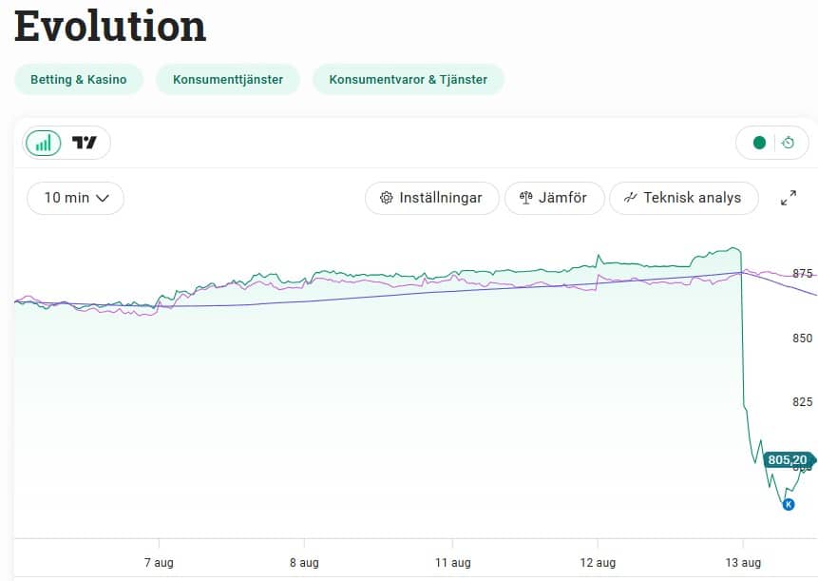Image resolution: width=818 pixels, height=581 pixels.
Task: Click the line chart icon in Teknisk analys
Action: [x=630, y=198]
